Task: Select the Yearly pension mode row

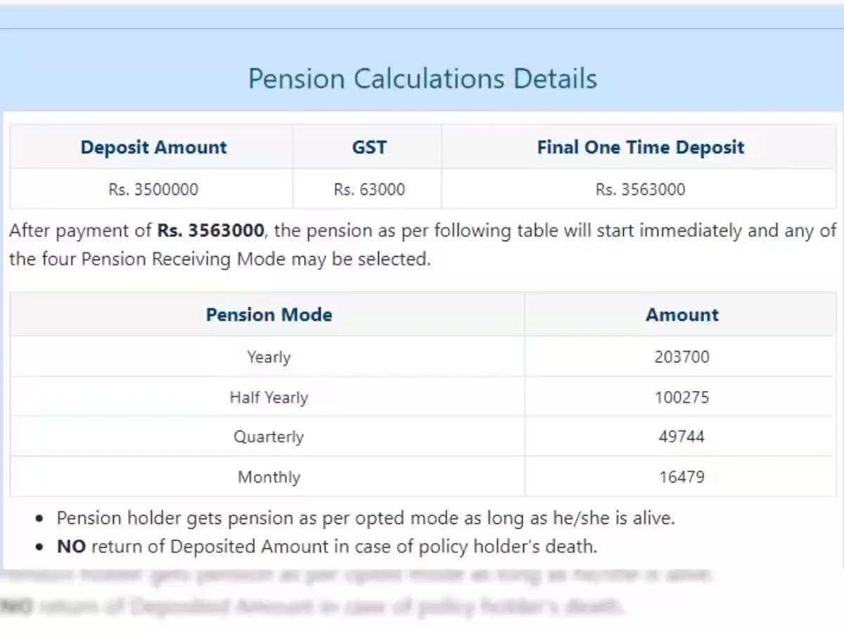Action: click(269, 357)
